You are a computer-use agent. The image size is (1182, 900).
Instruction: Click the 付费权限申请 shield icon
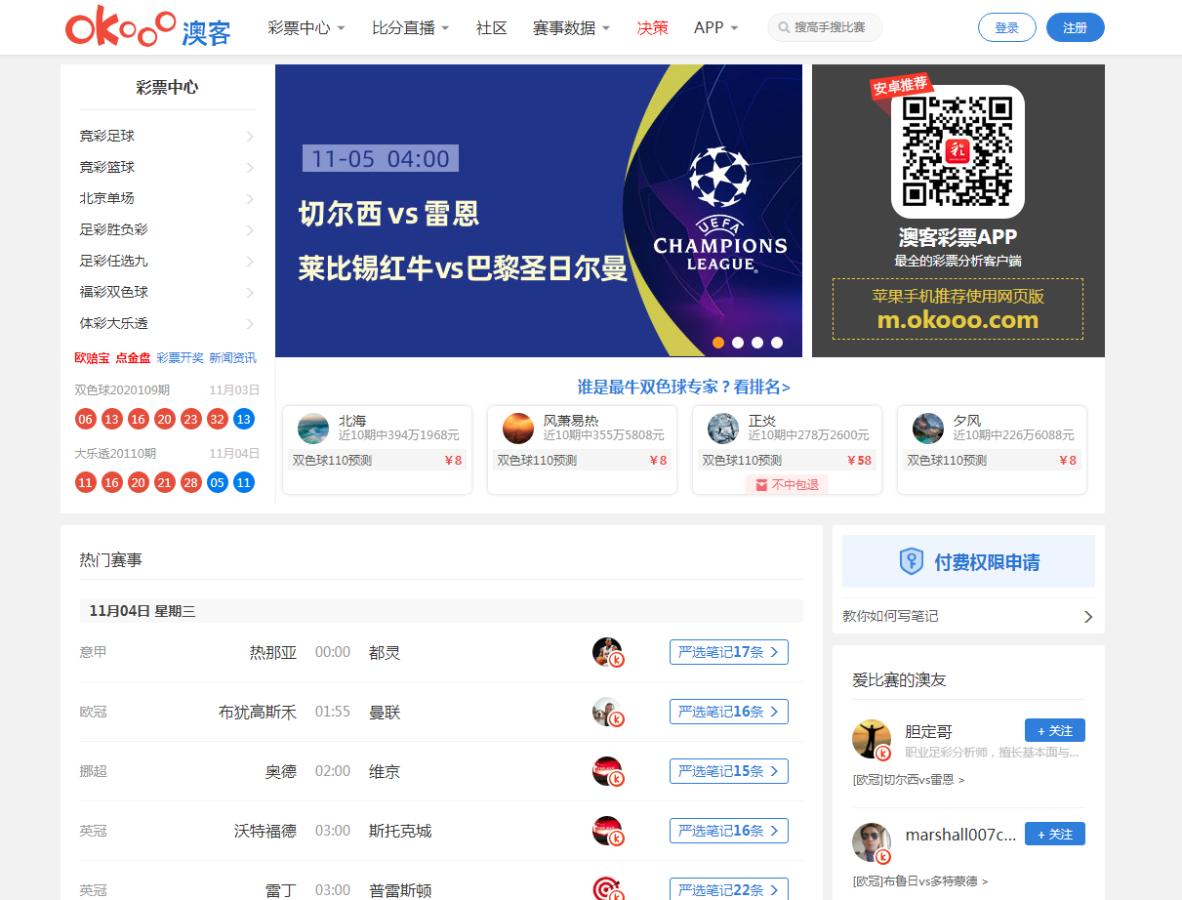tap(911, 561)
